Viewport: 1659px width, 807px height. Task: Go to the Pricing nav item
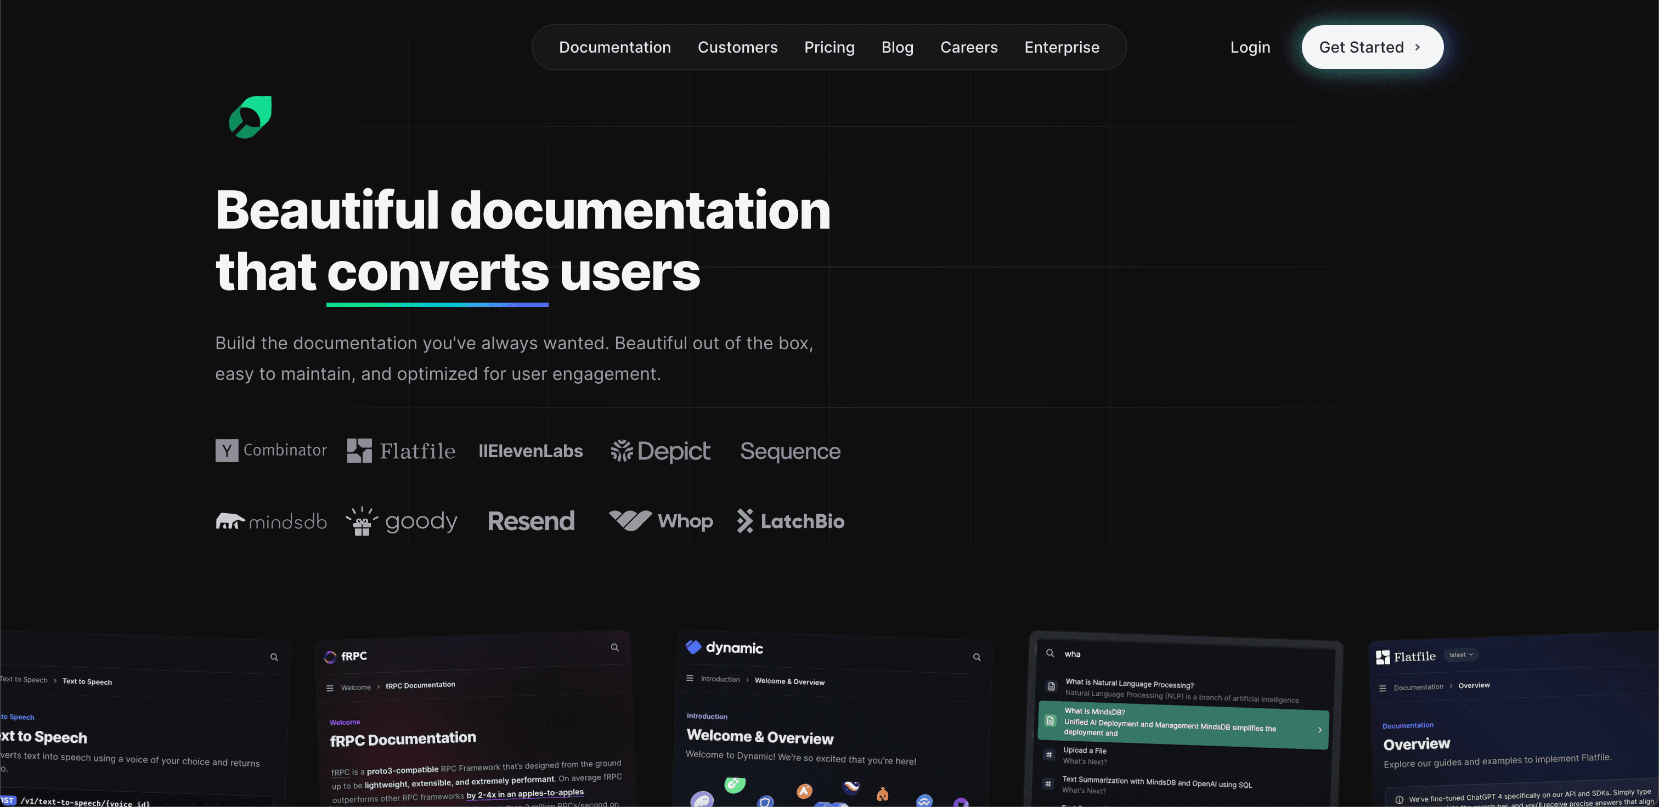click(829, 47)
